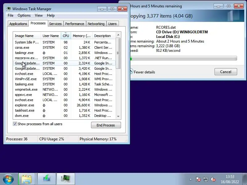Click the copy progress bar

pos(184,58)
